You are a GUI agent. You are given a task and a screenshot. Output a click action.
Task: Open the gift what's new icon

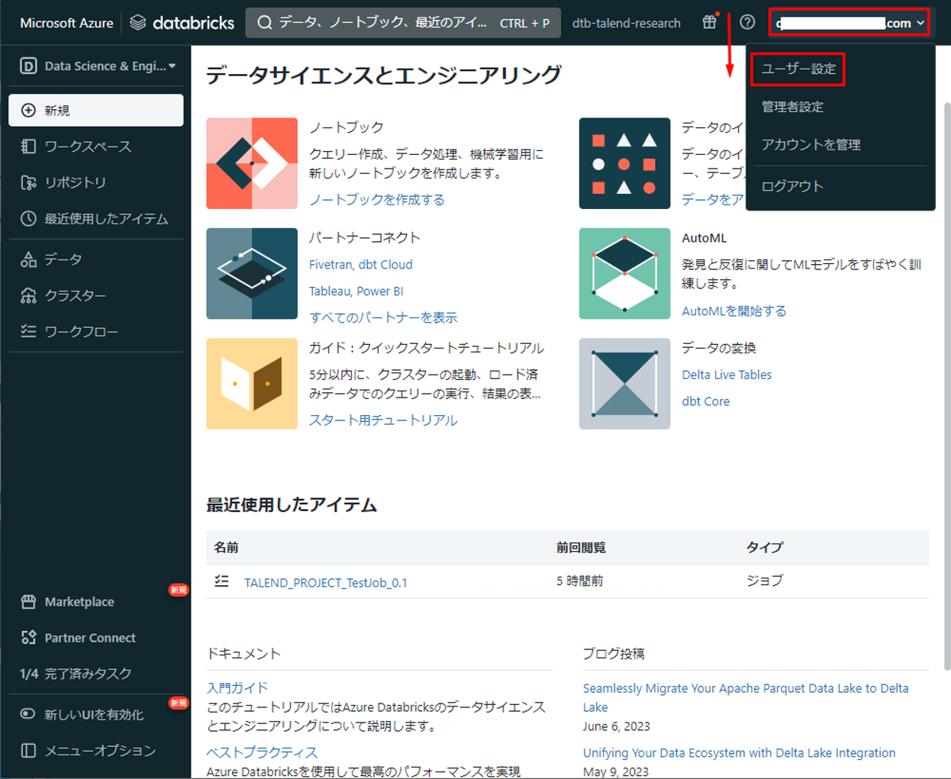710,22
